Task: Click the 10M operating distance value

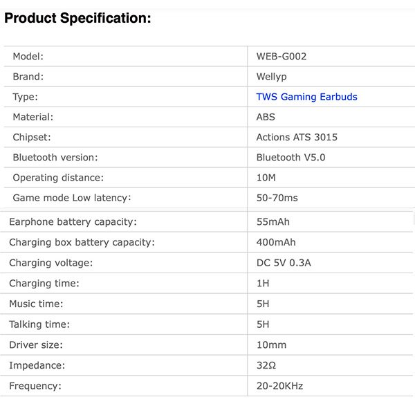Action: [266, 178]
